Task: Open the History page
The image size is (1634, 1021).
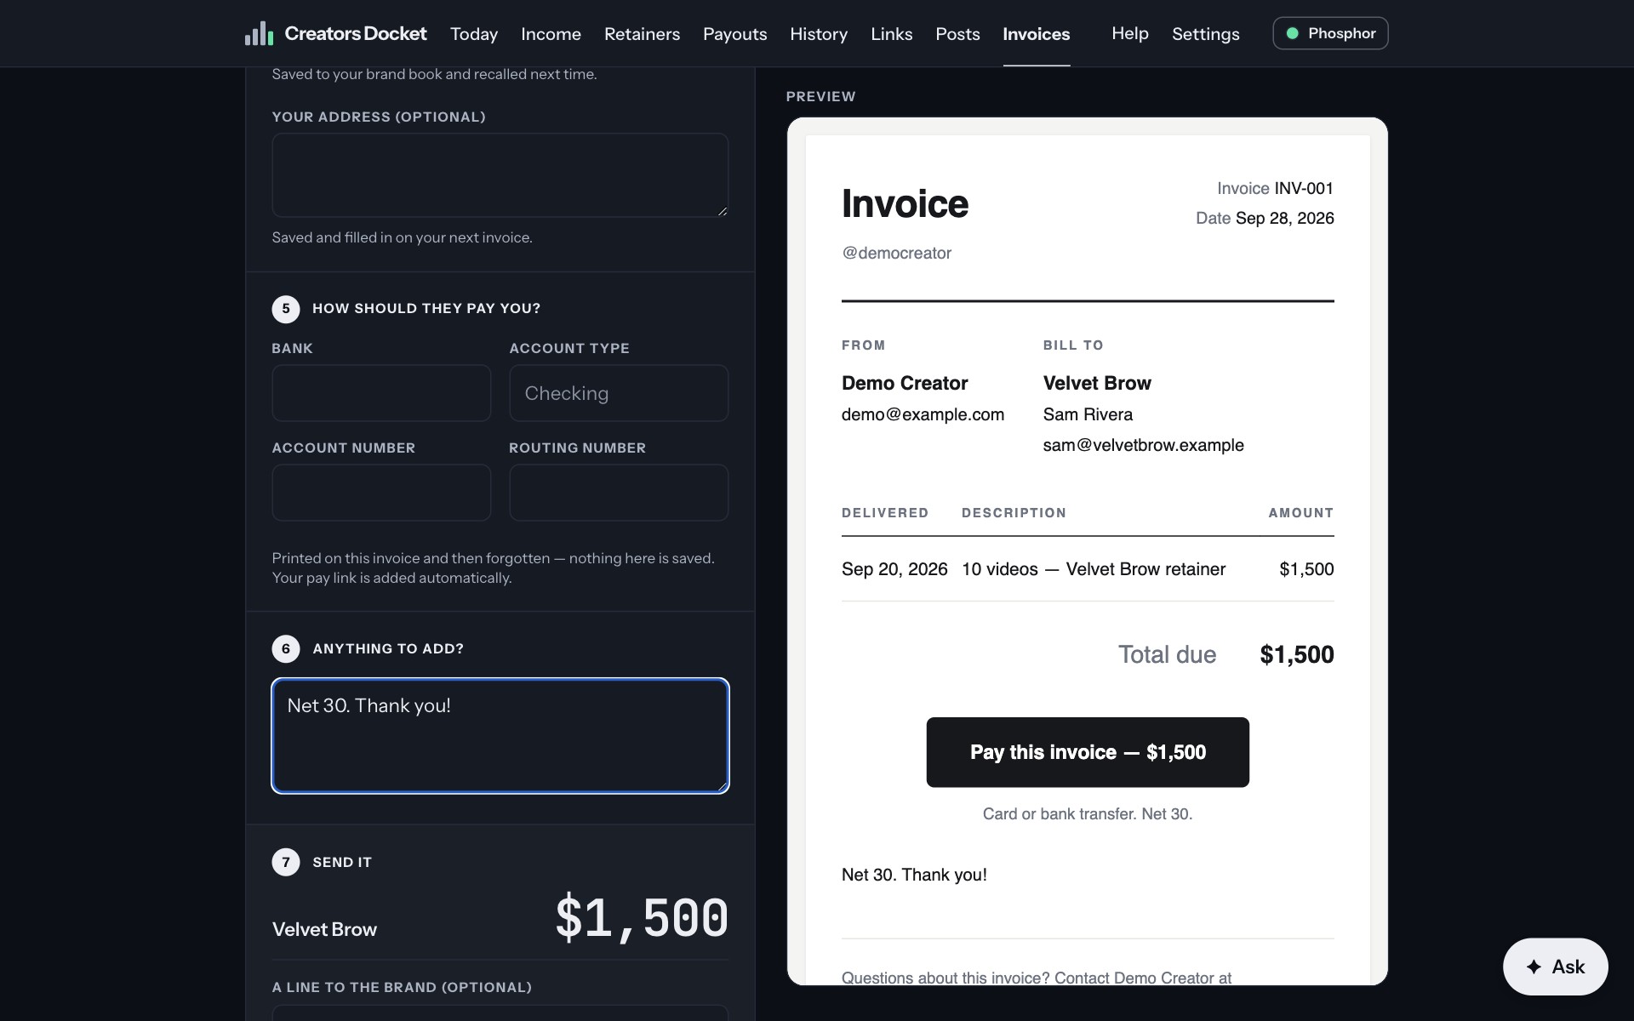Action: click(x=819, y=33)
